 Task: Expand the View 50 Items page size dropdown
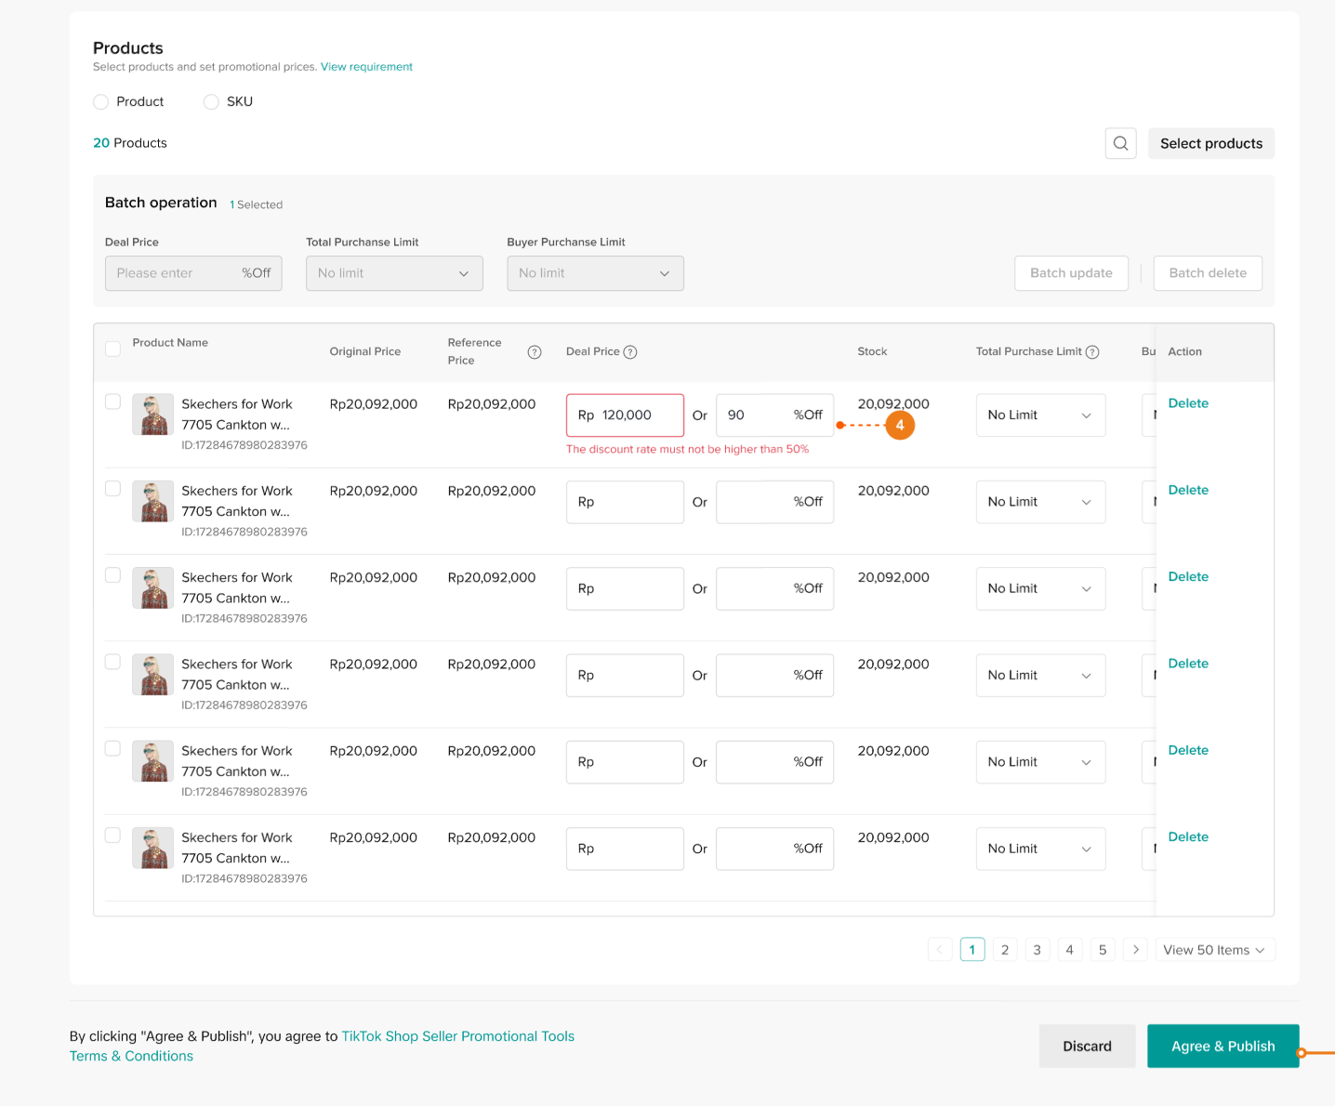pyautogui.click(x=1214, y=950)
